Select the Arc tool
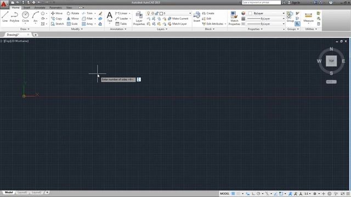This screenshot has height=197, width=351. tap(35, 17)
